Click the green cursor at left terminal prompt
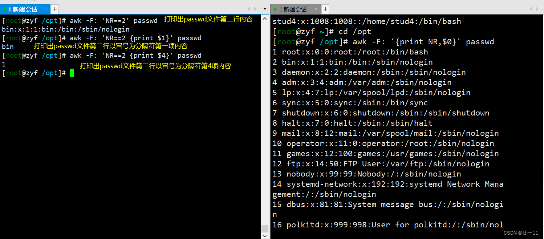This screenshot has width=544, height=239. point(72,73)
